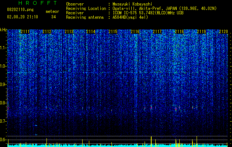Click the 0.8 kHz axis label

(x=3, y=103)
